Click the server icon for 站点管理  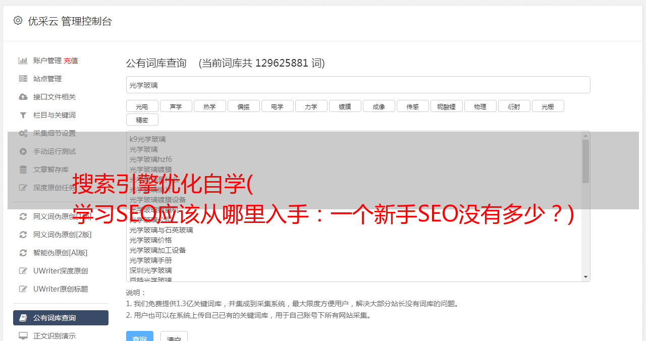tap(23, 79)
